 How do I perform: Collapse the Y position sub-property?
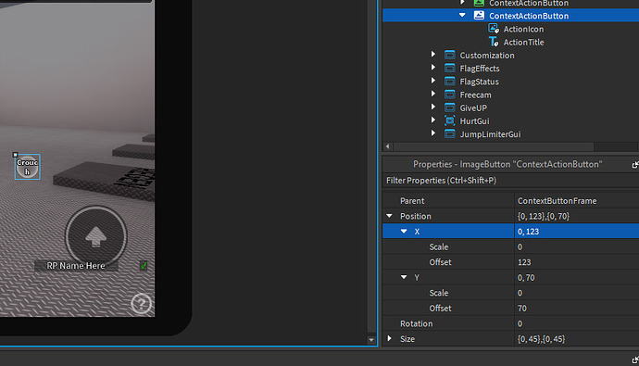pos(404,277)
